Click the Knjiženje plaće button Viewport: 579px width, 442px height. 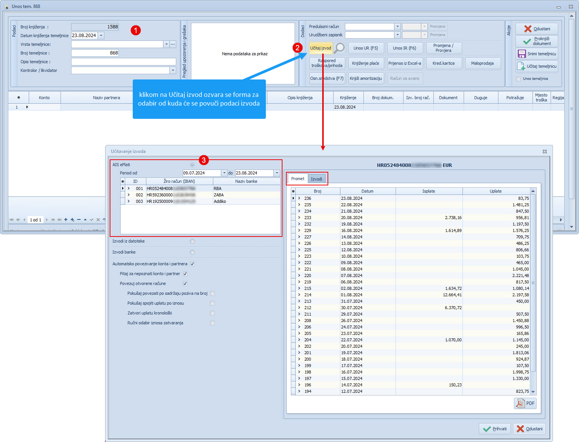click(365, 63)
